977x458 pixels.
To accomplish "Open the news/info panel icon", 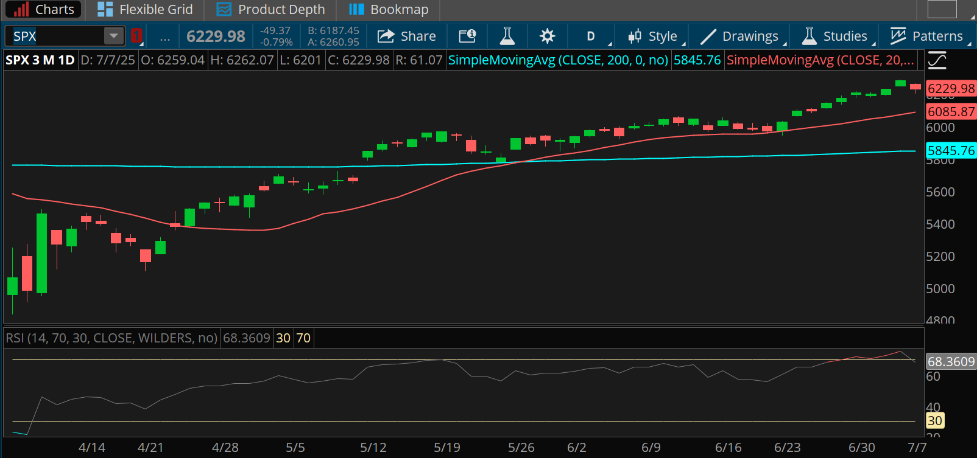I will click(x=467, y=36).
